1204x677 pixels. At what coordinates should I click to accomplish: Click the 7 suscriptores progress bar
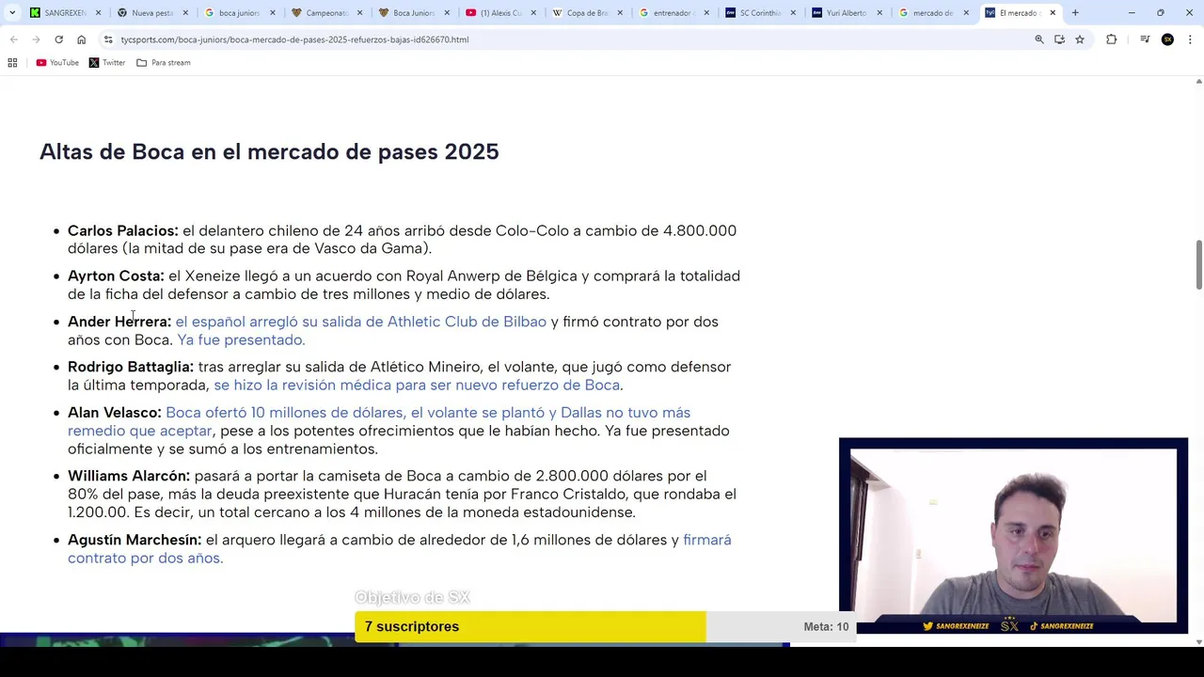tap(605, 626)
